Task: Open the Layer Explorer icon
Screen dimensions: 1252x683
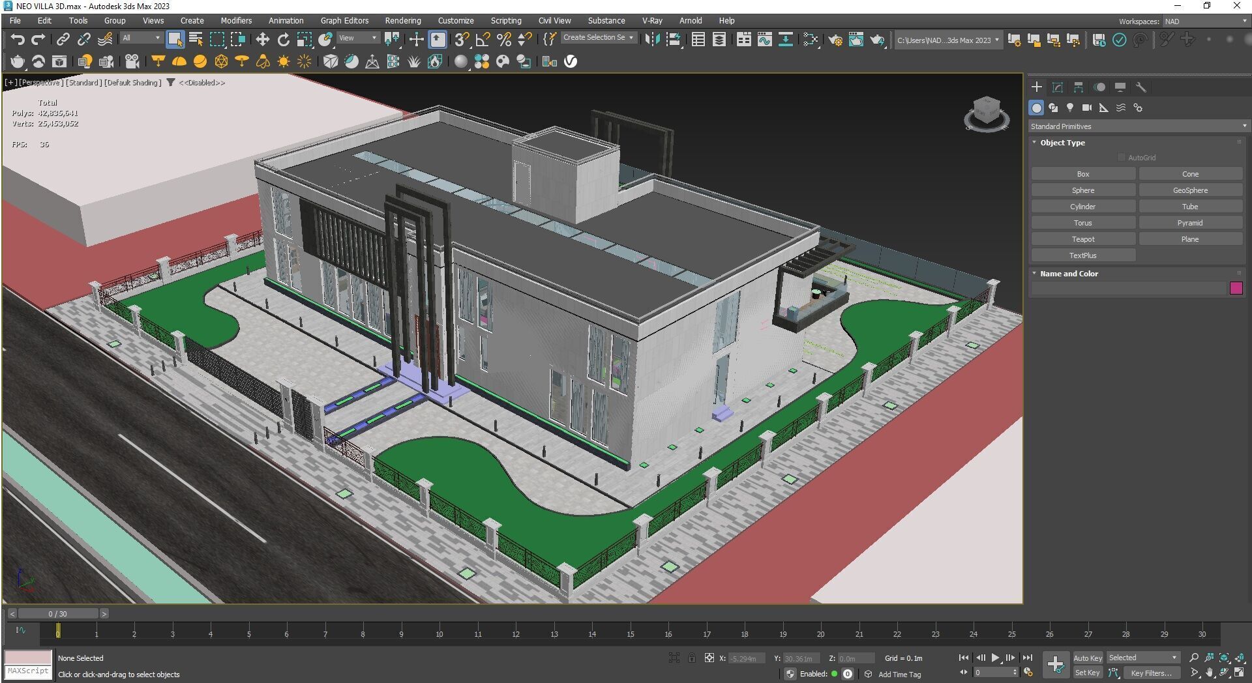Action: [719, 40]
